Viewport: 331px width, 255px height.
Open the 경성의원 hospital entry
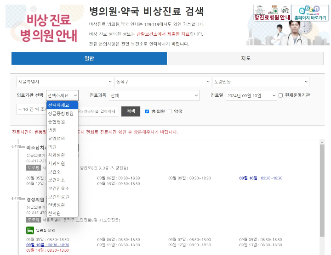pyautogui.click(x=35, y=199)
